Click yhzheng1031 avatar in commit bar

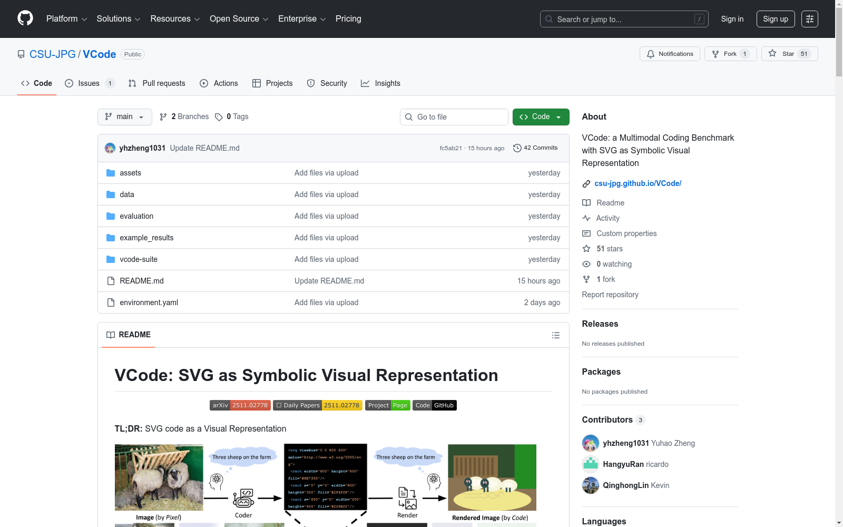(110, 148)
